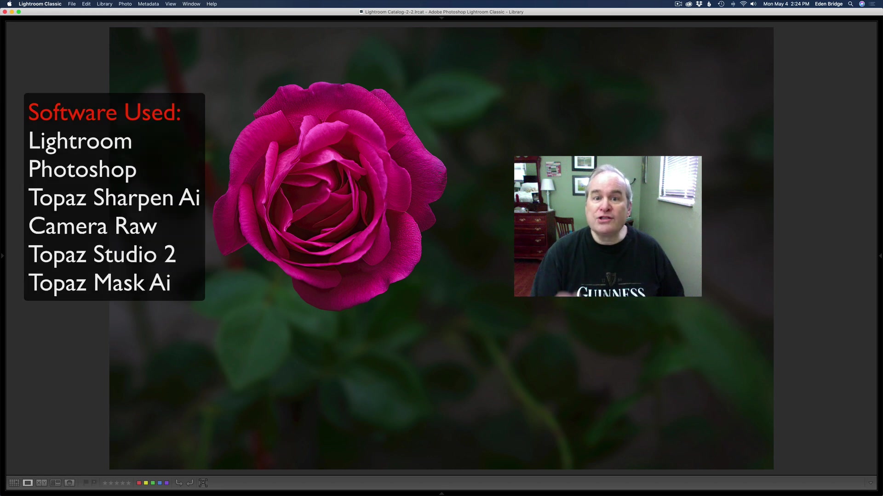
Task: Switch to Grid view in toolbar
Action: 14,483
